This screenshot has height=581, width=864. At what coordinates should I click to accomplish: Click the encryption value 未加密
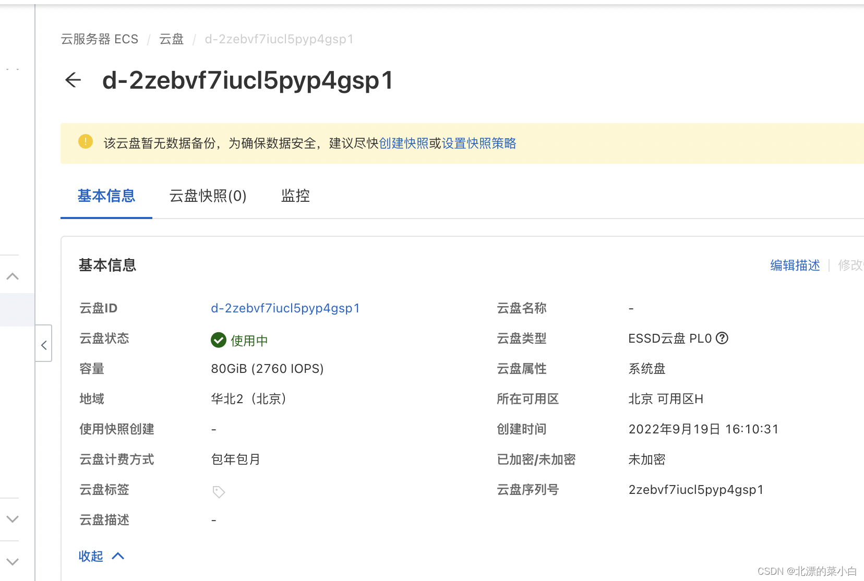point(647,459)
